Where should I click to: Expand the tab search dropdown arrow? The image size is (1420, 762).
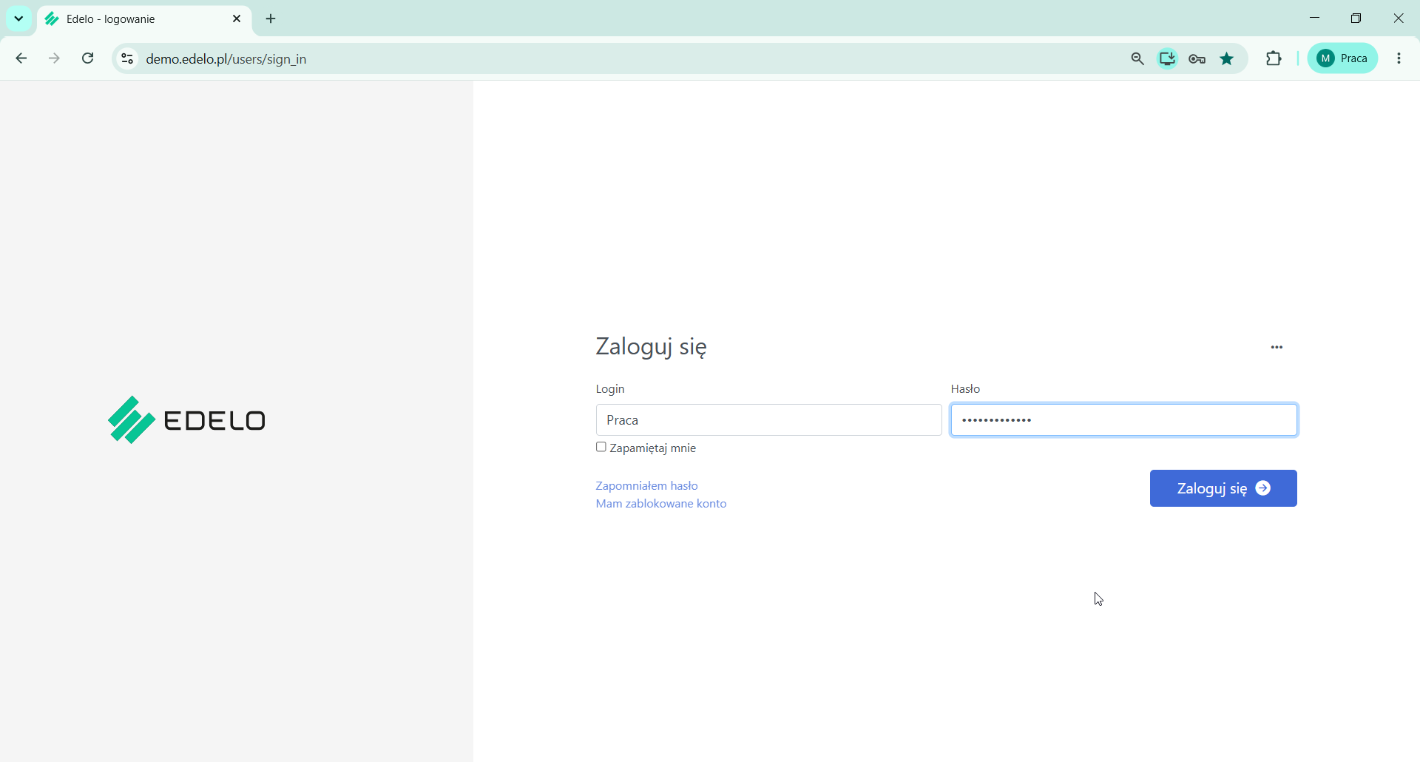19,18
